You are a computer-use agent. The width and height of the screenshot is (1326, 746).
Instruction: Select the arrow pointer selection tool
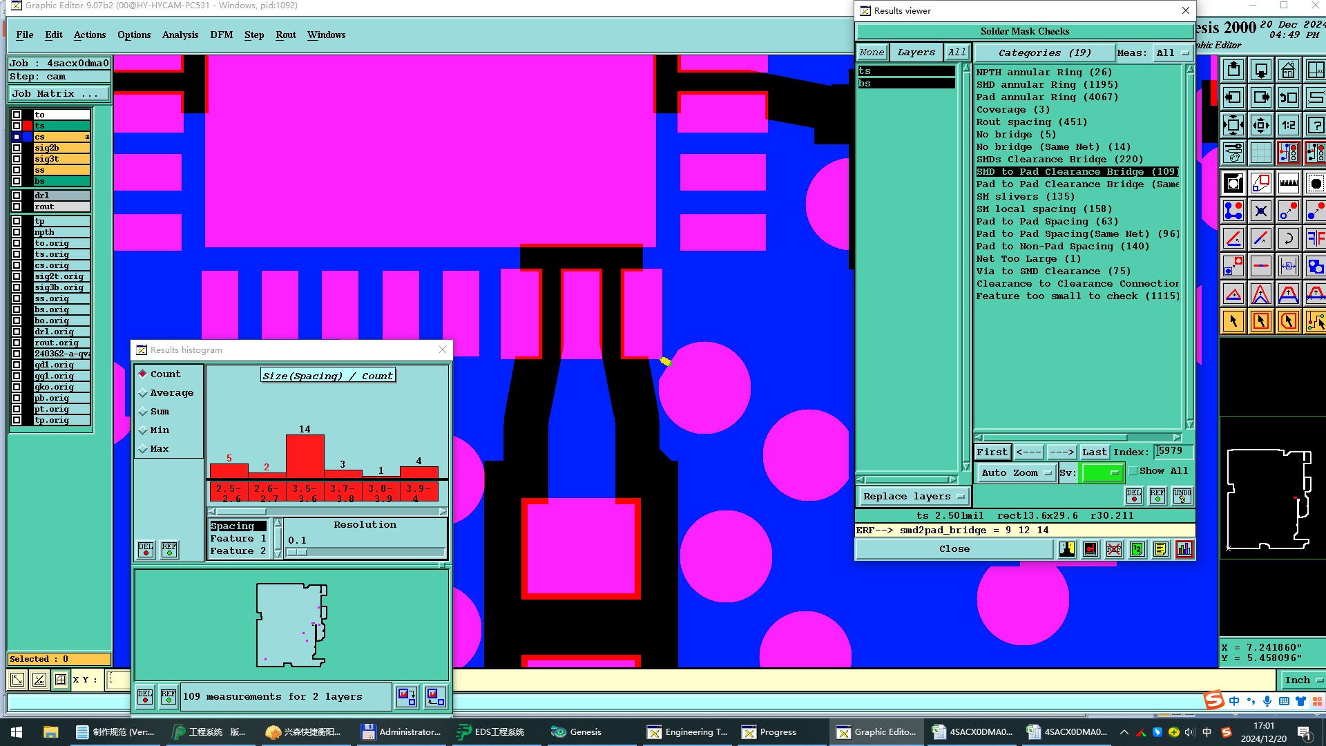tap(1233, 321)
